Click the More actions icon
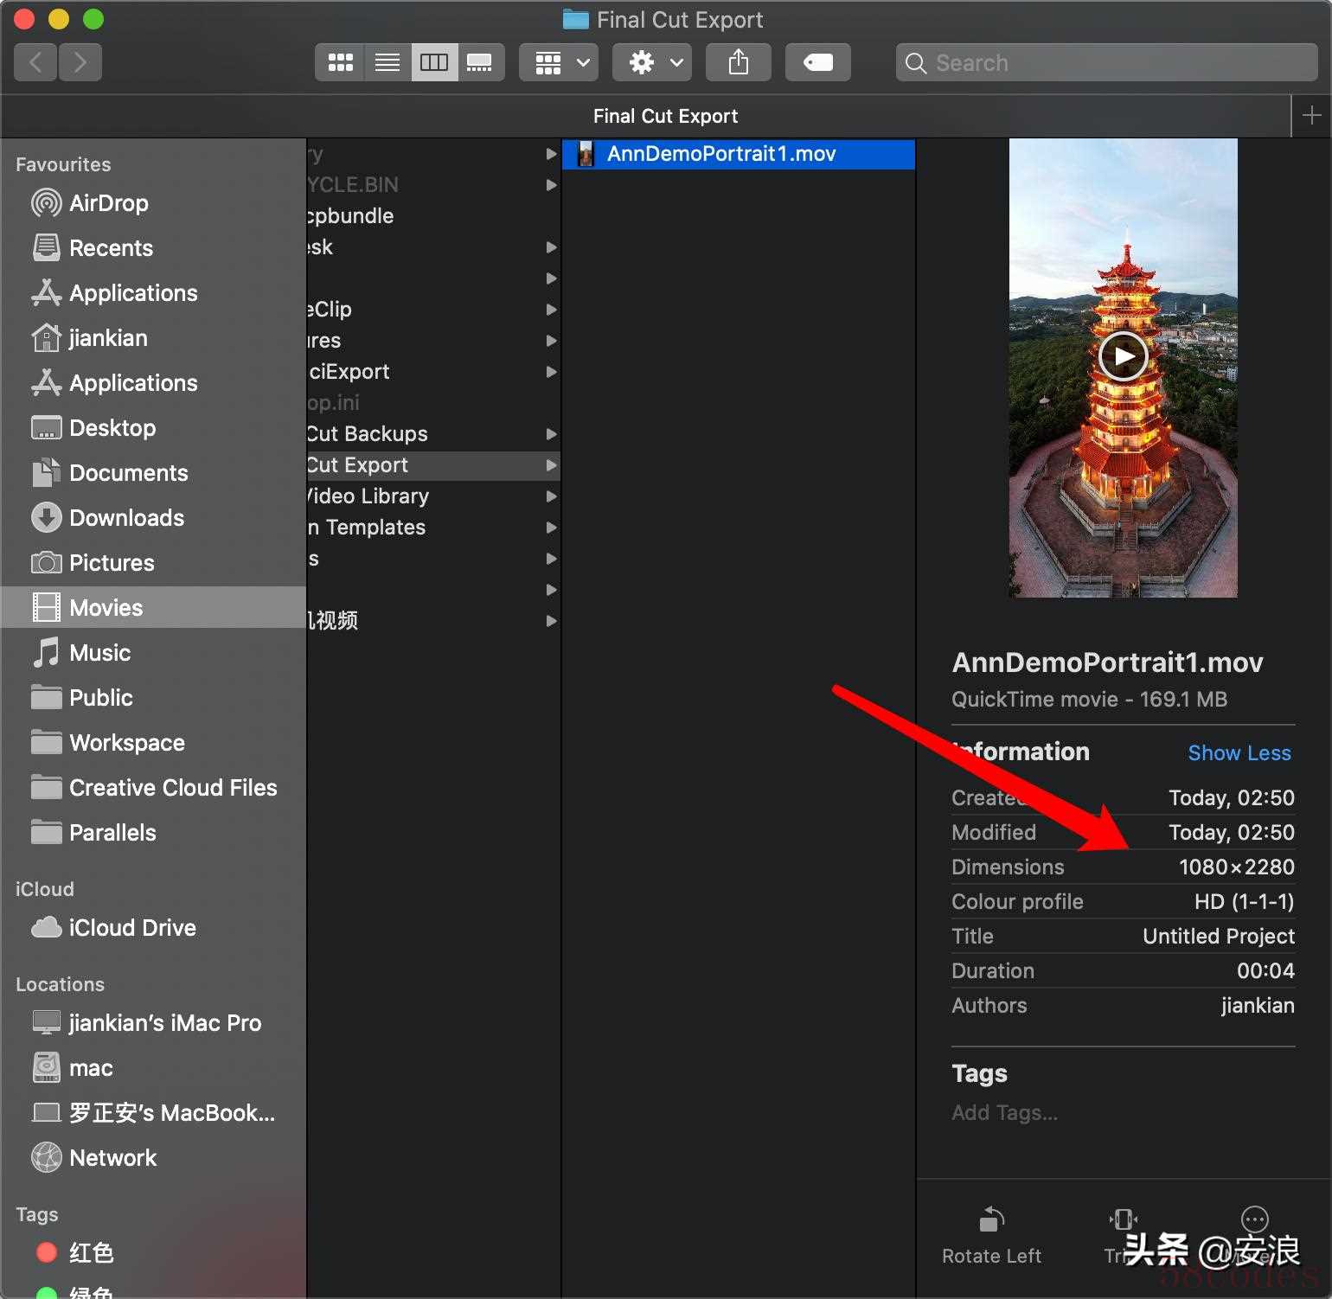This screenshot has height=1299, width=1332. (1254, 1219)
